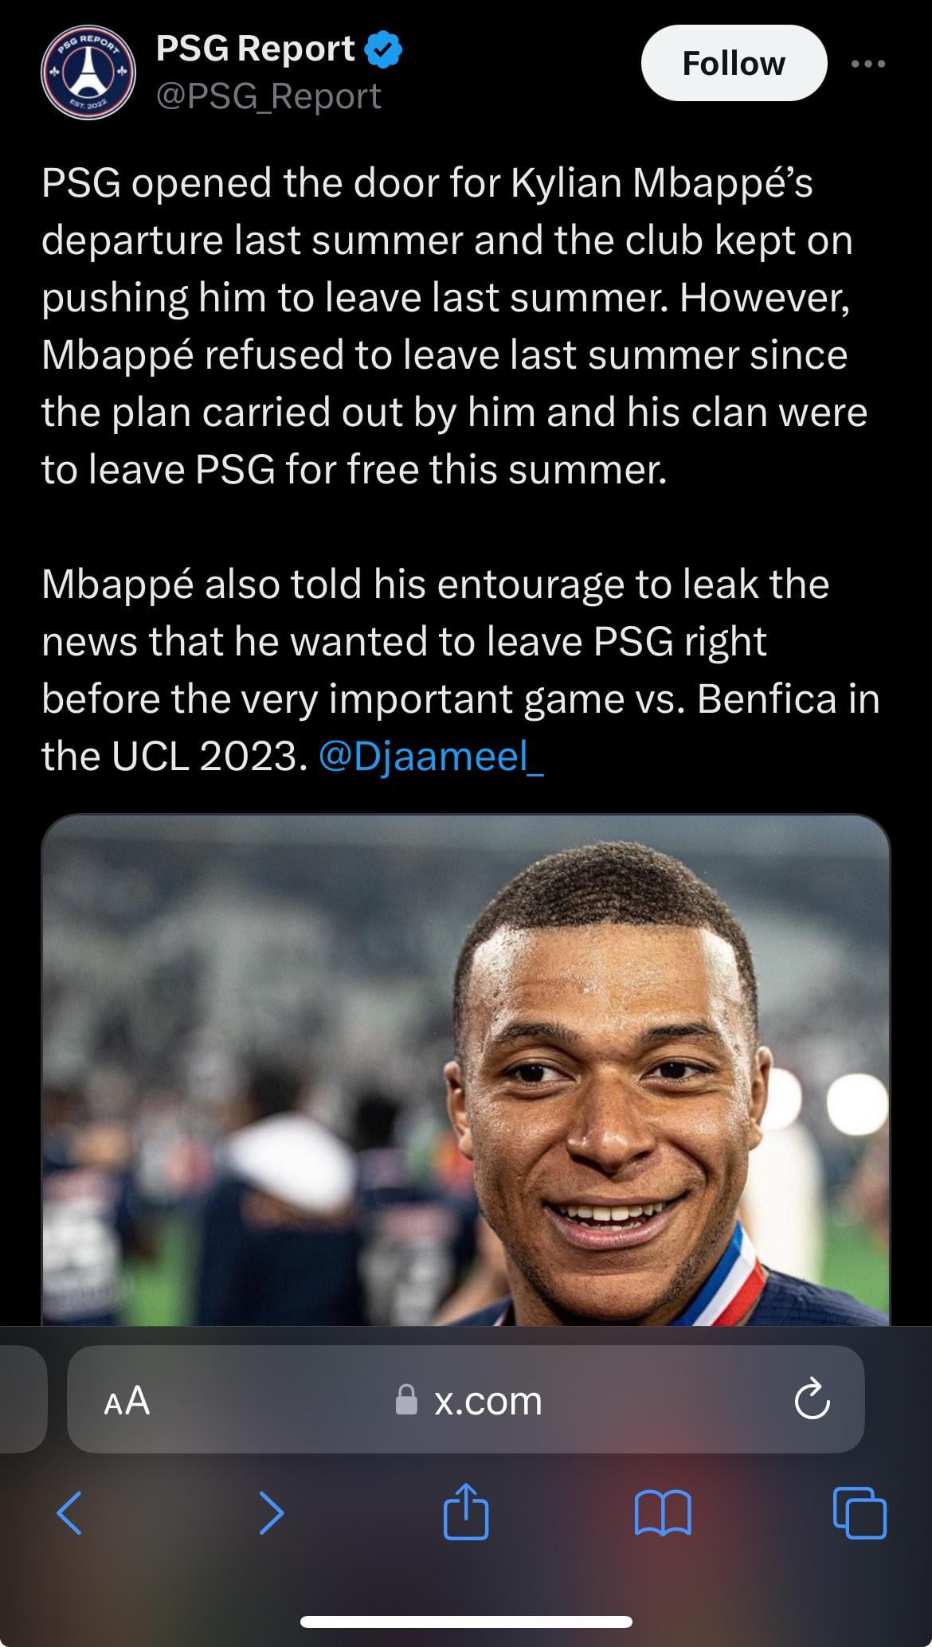Screen dimensions: 932x1647
Task: Tap the PSG Report profile avatar
Action: (88, 73)
